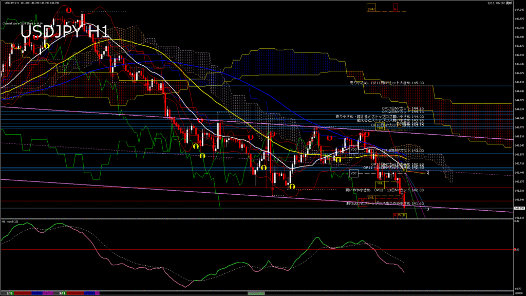Click the yellow YDL level box
The width and height of the screenshot is (526, 296).
380,183
